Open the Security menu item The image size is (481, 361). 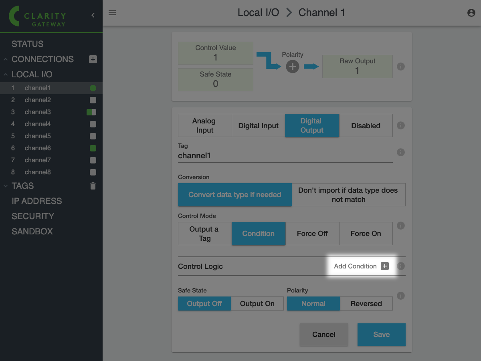tap(33, 216)
